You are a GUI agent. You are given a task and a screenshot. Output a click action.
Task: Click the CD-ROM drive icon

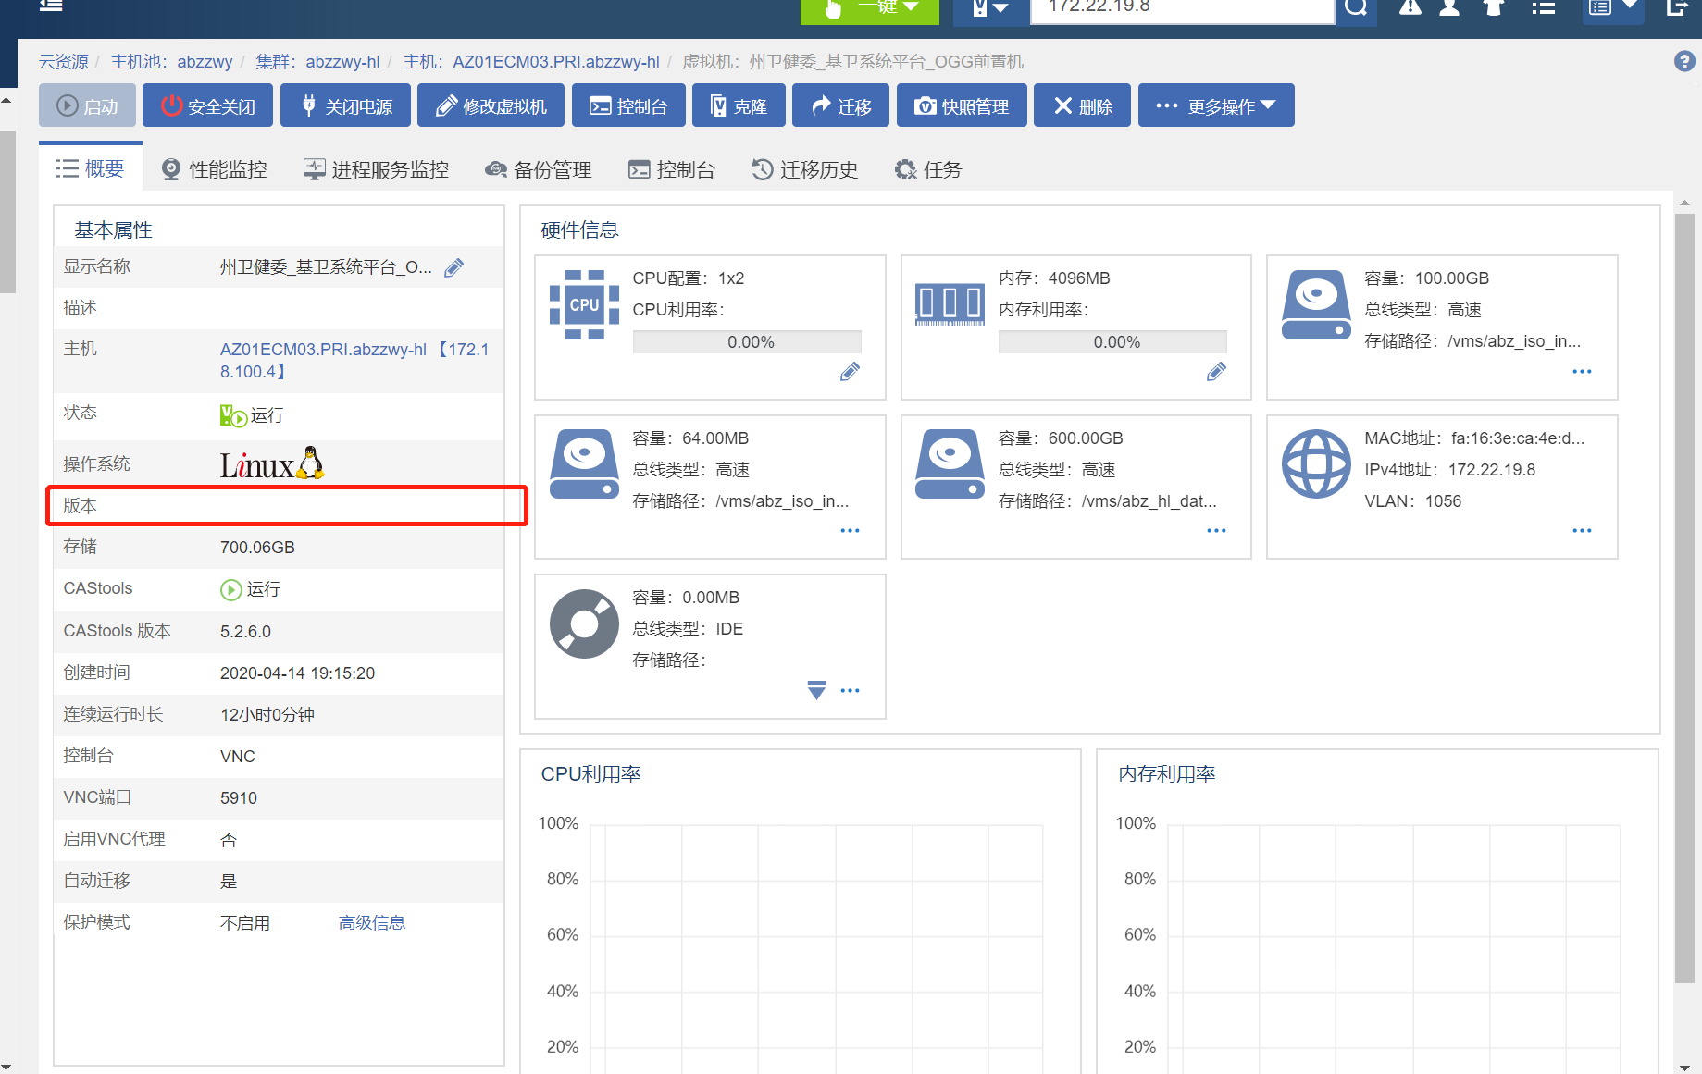point(584,623)
